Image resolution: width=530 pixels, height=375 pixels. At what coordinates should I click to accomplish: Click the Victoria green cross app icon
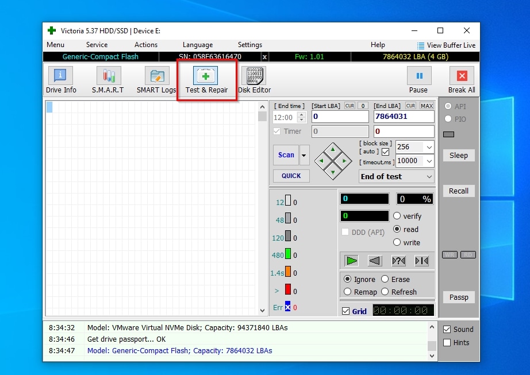52,30
